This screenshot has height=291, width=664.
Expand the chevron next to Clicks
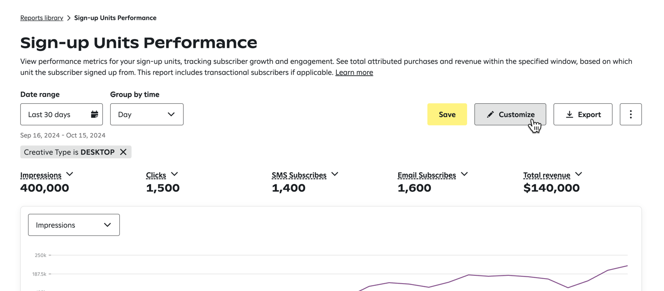[x=174, y=174]
